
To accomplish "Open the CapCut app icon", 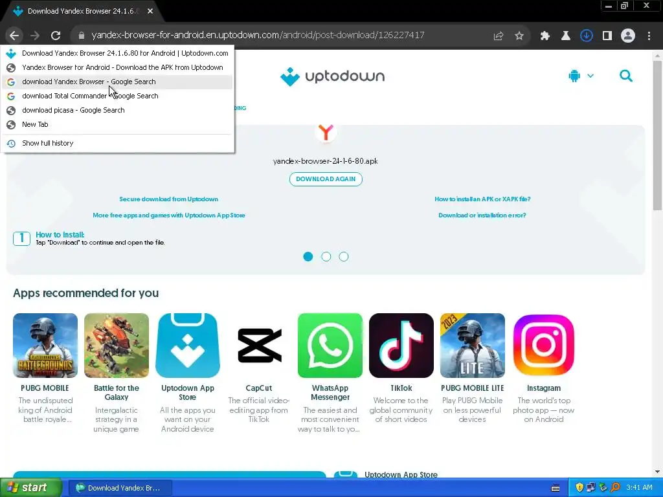I will click(259, 346).
